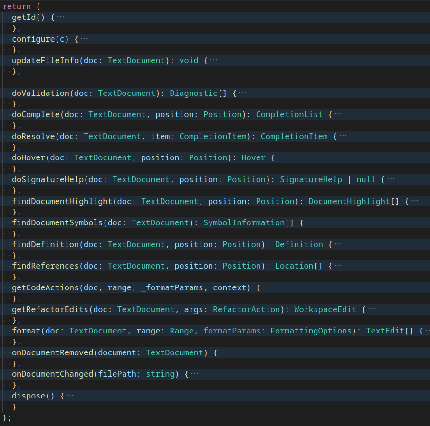The height and width of the screenshot is (426, 430).
Task: Unfold the doSignatureHelp method body
Action: pos(391,179)
